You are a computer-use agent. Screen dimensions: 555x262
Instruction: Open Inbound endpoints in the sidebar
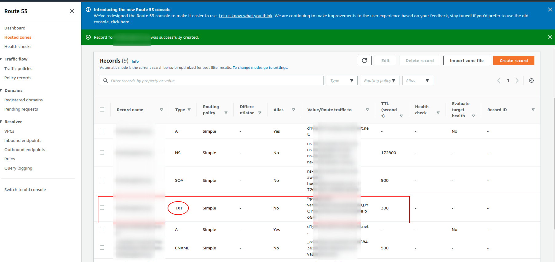click(x=23, y=140)
